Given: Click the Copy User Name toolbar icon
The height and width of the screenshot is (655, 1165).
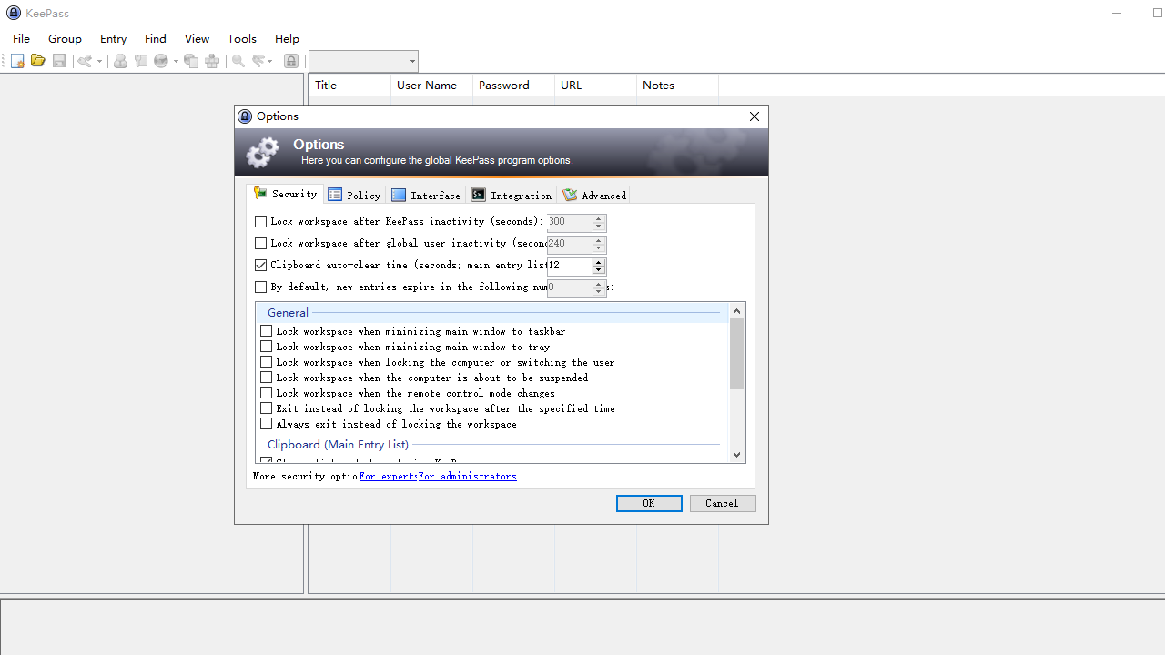Looking at the screenshot, I should coord(120,61).
